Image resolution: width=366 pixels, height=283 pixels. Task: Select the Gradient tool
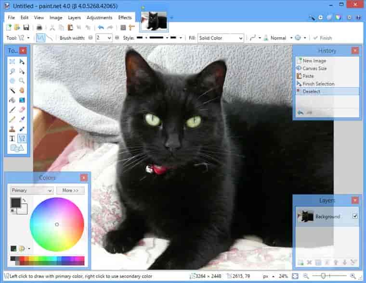pos(22,100)
